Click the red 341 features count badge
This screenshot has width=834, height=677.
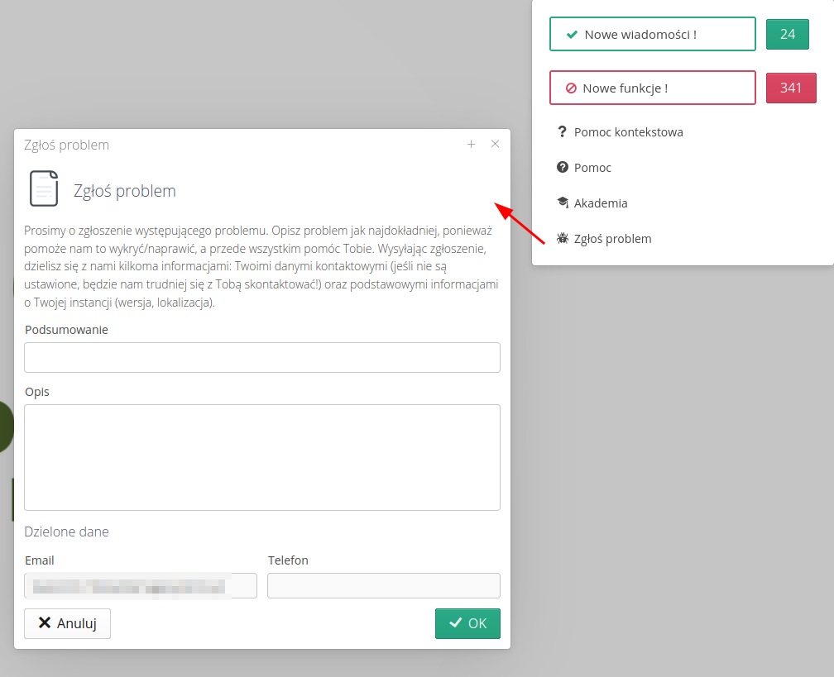point(791,88)
